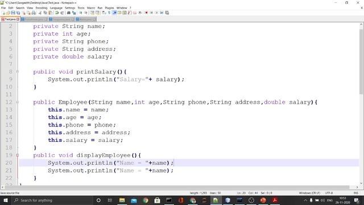Collapse the printSalary method fold marker
Image resolution: width=364 pixels, height=205 pixels.
point(18,72)
